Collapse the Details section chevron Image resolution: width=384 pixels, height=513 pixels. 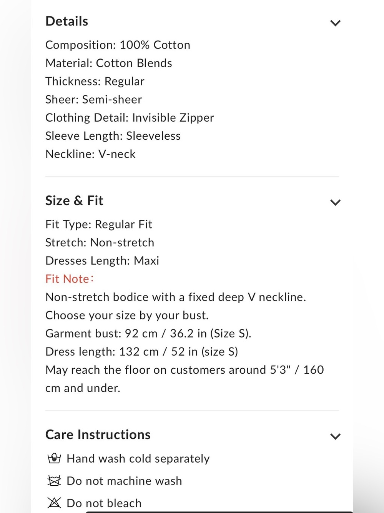(335, 23)
